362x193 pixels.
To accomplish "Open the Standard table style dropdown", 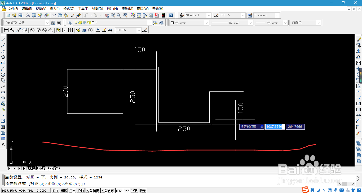I will [x=277, y=15].
